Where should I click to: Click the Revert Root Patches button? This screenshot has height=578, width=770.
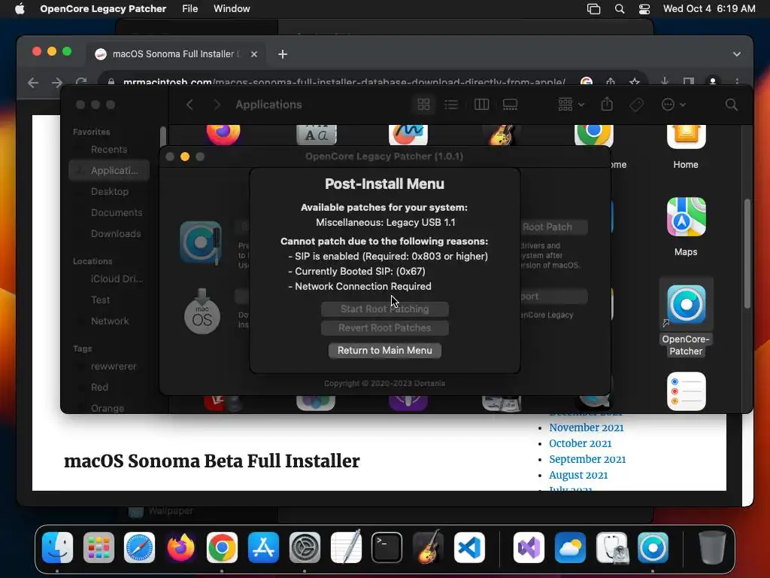click(384, 328)
